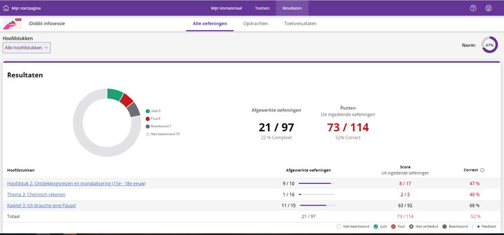Click the 47 % correct cell
The width and height of the screenshot is (504, 235).
tap(474, 183)
